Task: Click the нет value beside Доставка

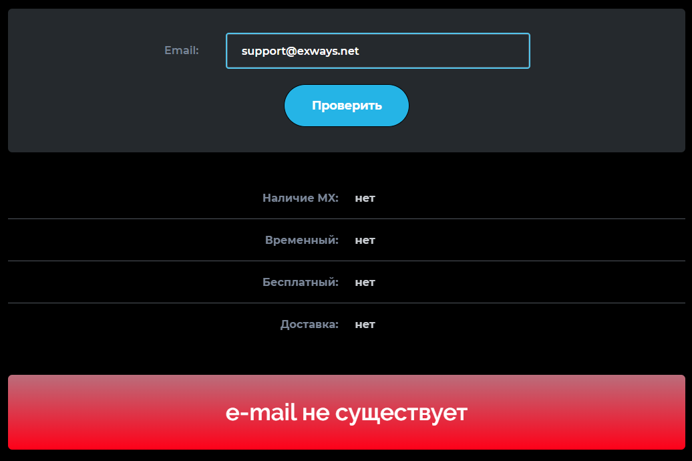Action: [x=365, y=325]
